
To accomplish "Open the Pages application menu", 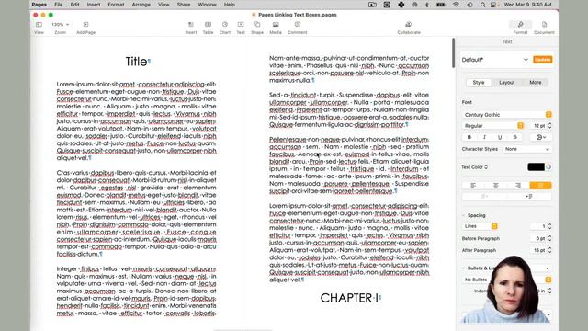I will [40, 5].
